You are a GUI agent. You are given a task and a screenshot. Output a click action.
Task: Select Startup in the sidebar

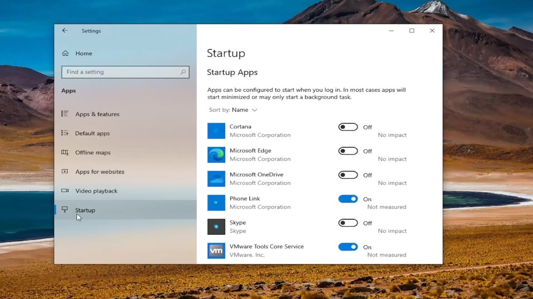point(125,210)
